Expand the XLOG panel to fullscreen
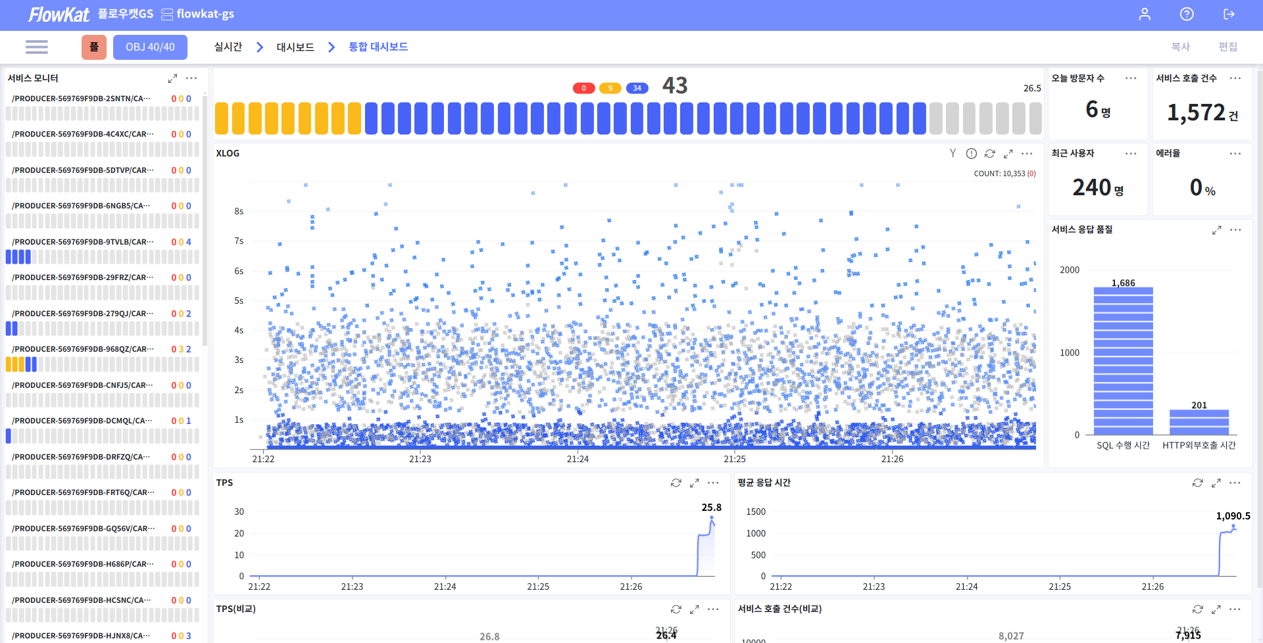Viewport: 1263px width, 643px height. tap(1008, 153)
